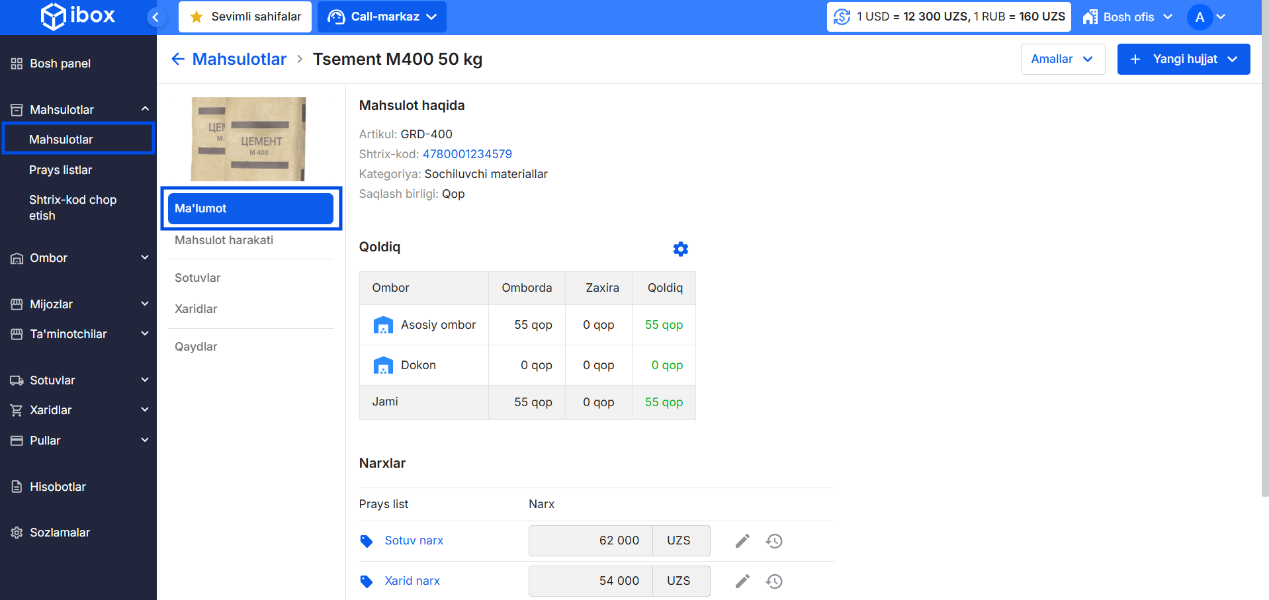Screen dimensions: 1269x600
Task: Click the Yangi hujjat button
Action: pyautogui.click(x=1183, y=59)
